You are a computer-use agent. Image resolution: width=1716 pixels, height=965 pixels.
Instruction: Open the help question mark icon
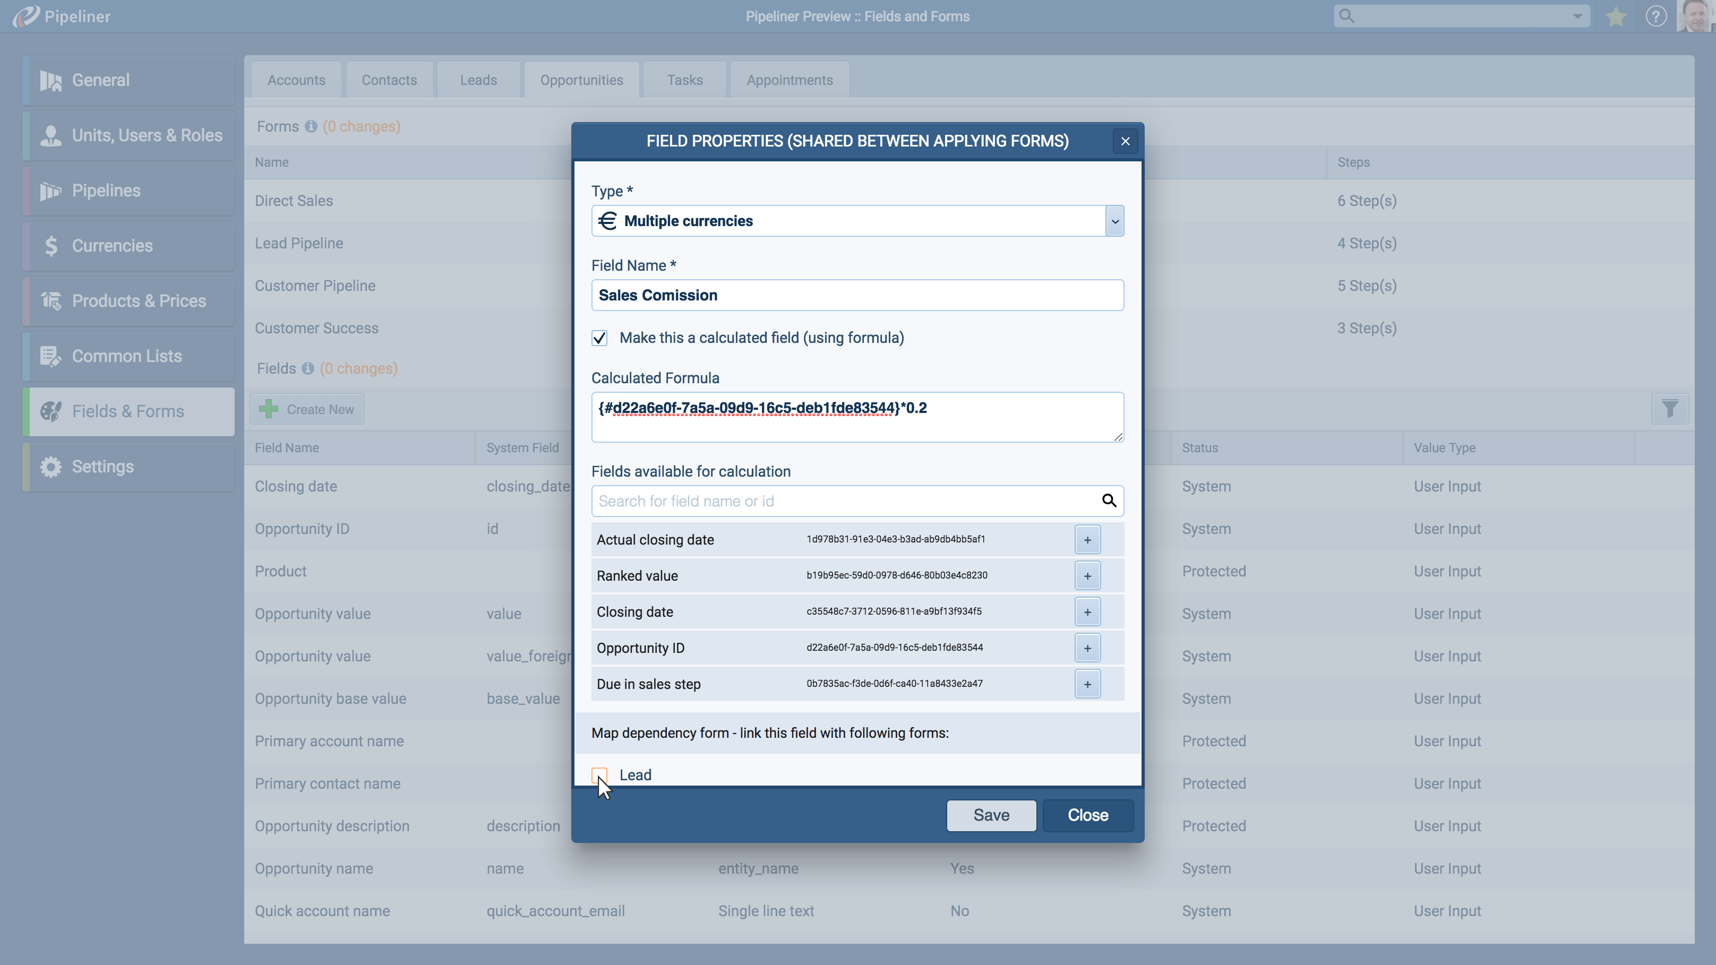(1656, 16)
